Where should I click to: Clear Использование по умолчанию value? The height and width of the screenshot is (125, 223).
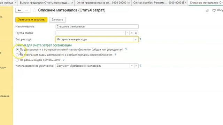coord(136,66)
